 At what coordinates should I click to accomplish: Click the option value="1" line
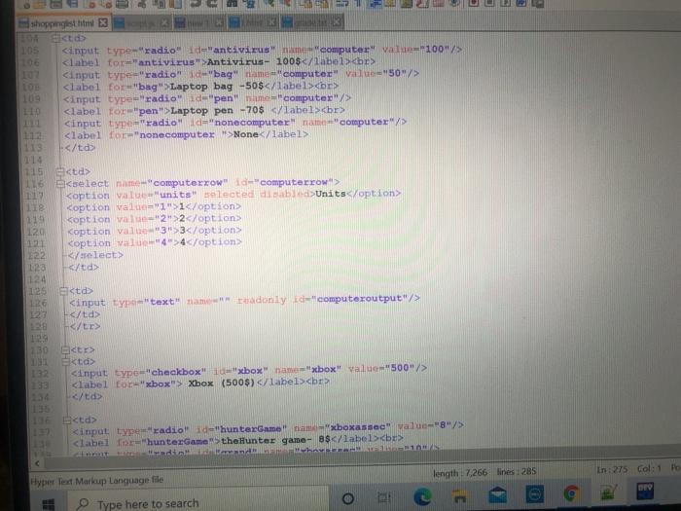click(x=154, y=206)
